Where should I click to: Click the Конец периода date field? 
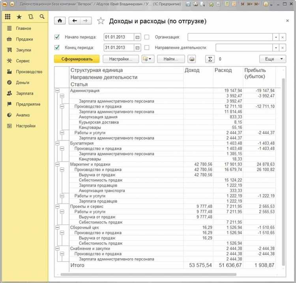[119, 48]
